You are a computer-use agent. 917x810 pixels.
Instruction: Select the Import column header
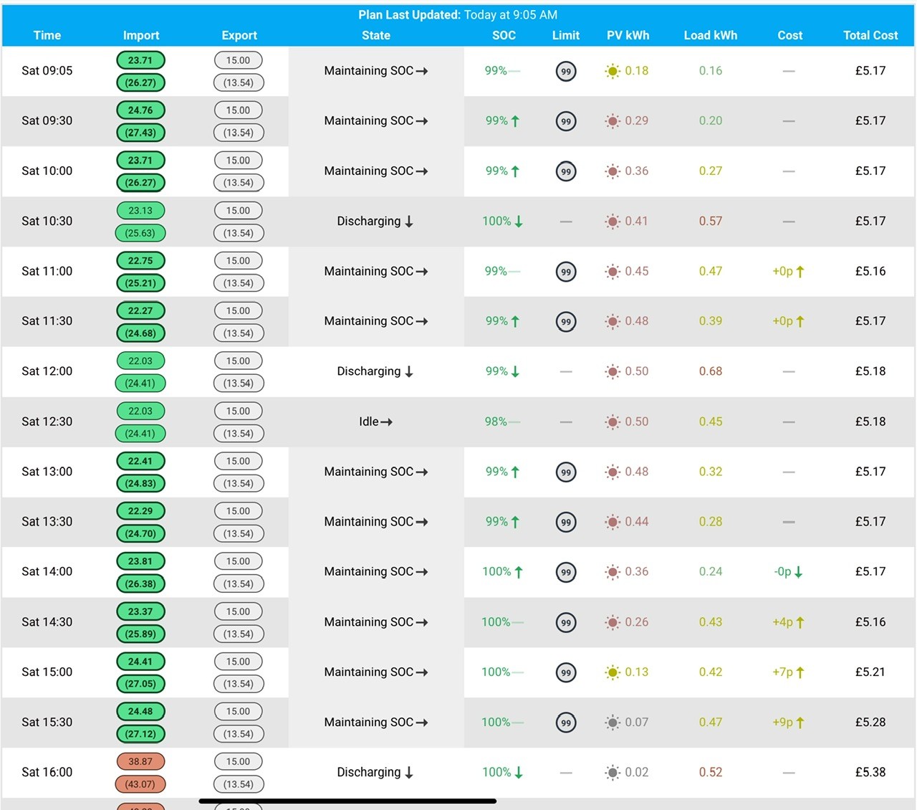(141, 35)
